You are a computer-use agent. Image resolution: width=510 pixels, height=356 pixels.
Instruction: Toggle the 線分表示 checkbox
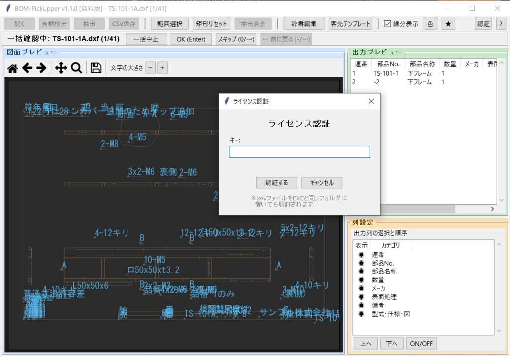387,23
